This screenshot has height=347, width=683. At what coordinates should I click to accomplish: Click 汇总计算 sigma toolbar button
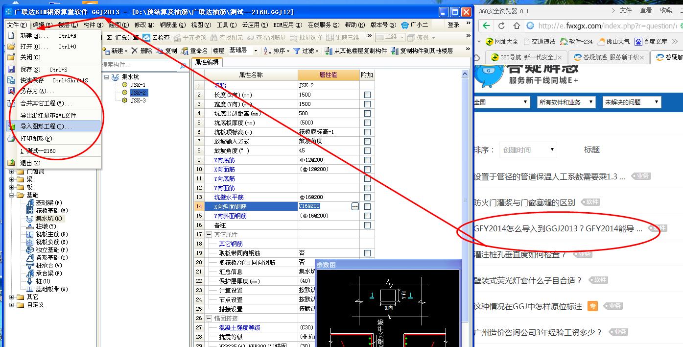click(x=122, y=38)
